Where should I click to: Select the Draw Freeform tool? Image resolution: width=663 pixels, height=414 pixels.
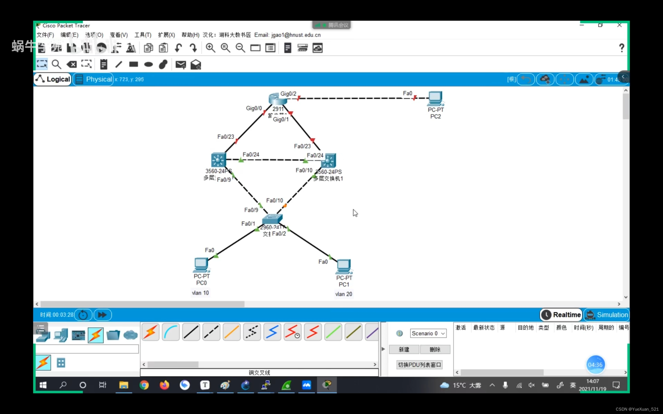163,64
